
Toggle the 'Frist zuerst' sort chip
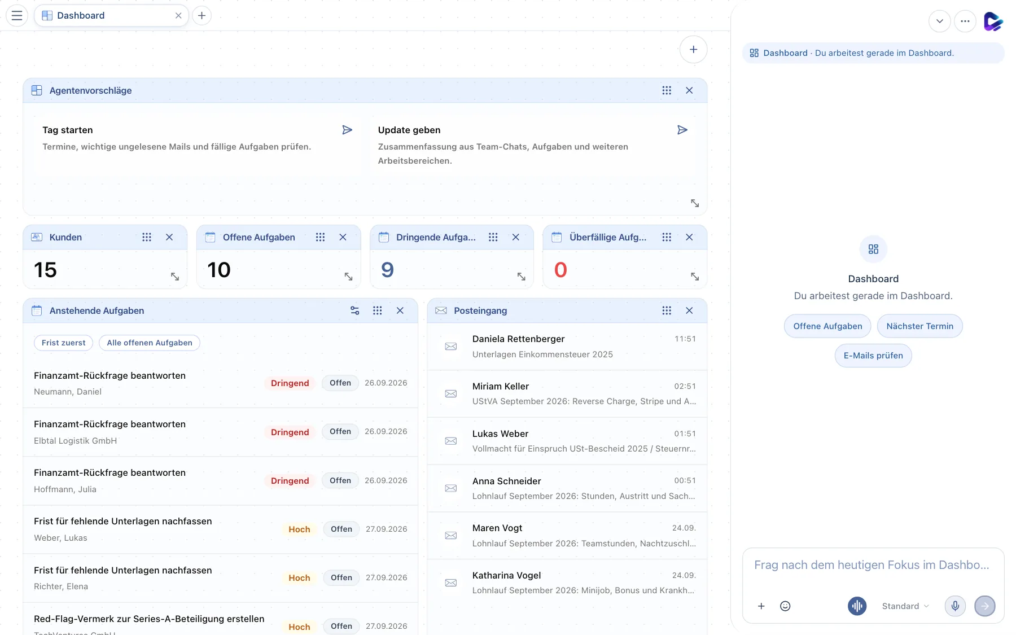(63, 343)
